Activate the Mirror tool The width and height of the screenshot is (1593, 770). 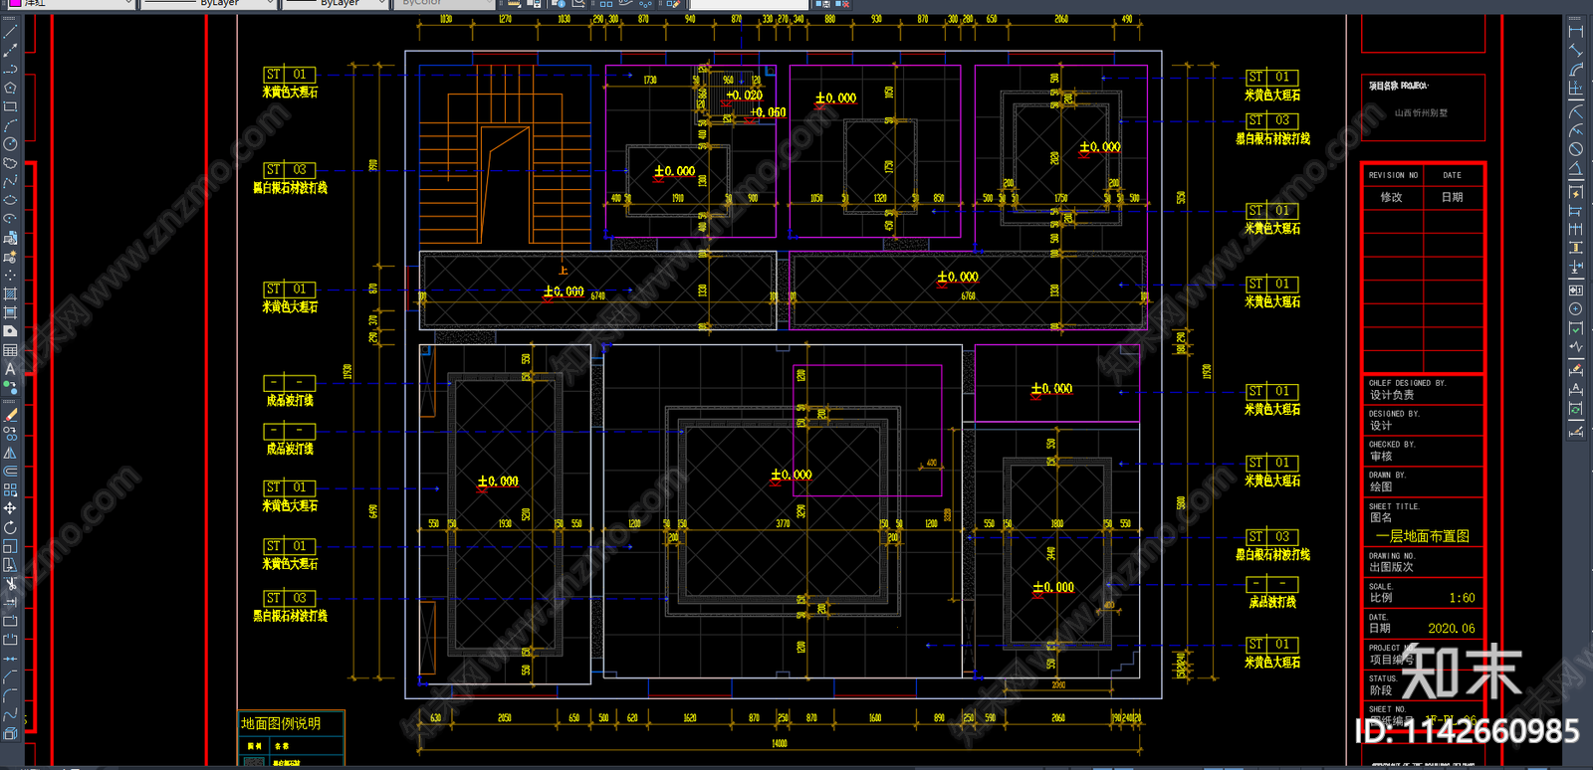point(10,453)
